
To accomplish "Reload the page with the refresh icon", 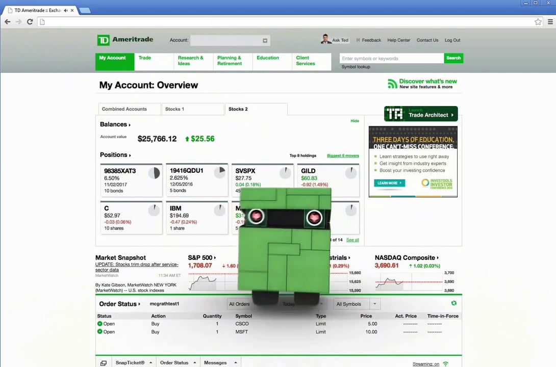I will (x=30, y=21).
